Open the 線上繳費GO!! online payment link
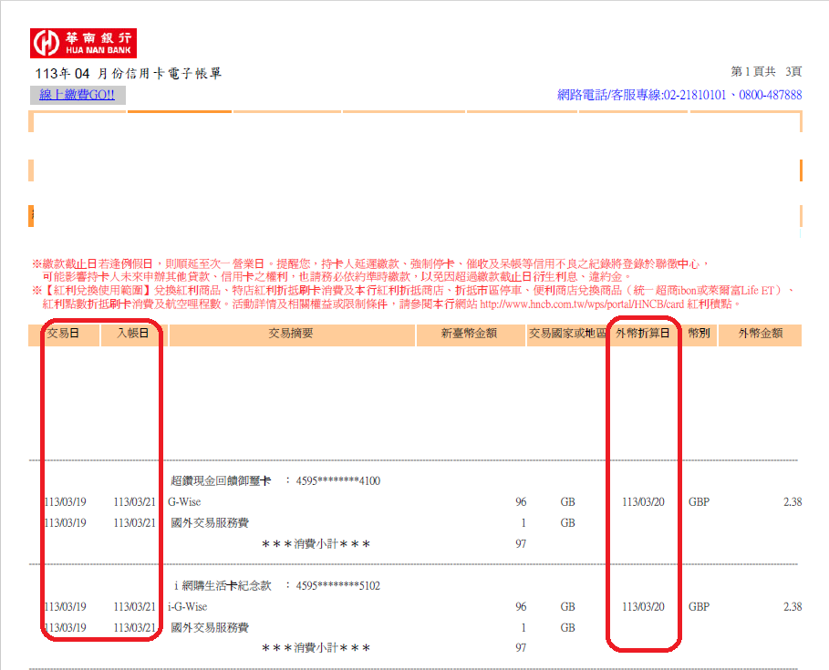 coord(77,95)
